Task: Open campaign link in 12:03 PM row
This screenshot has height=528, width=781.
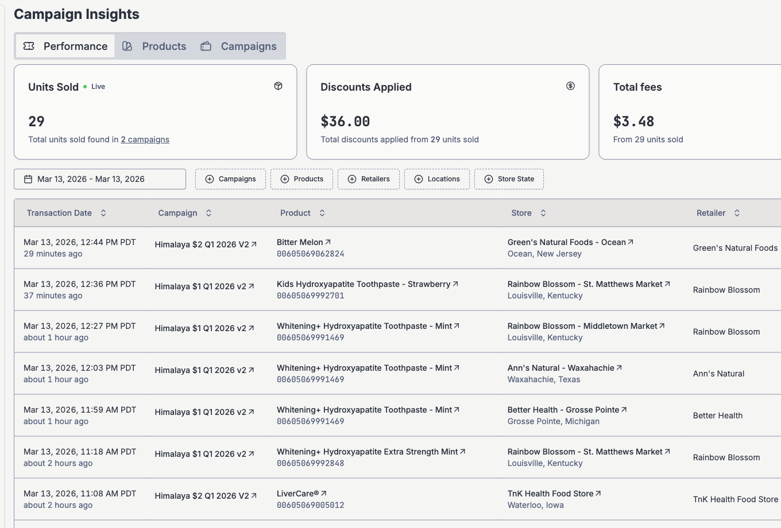Action: [204, 370]
